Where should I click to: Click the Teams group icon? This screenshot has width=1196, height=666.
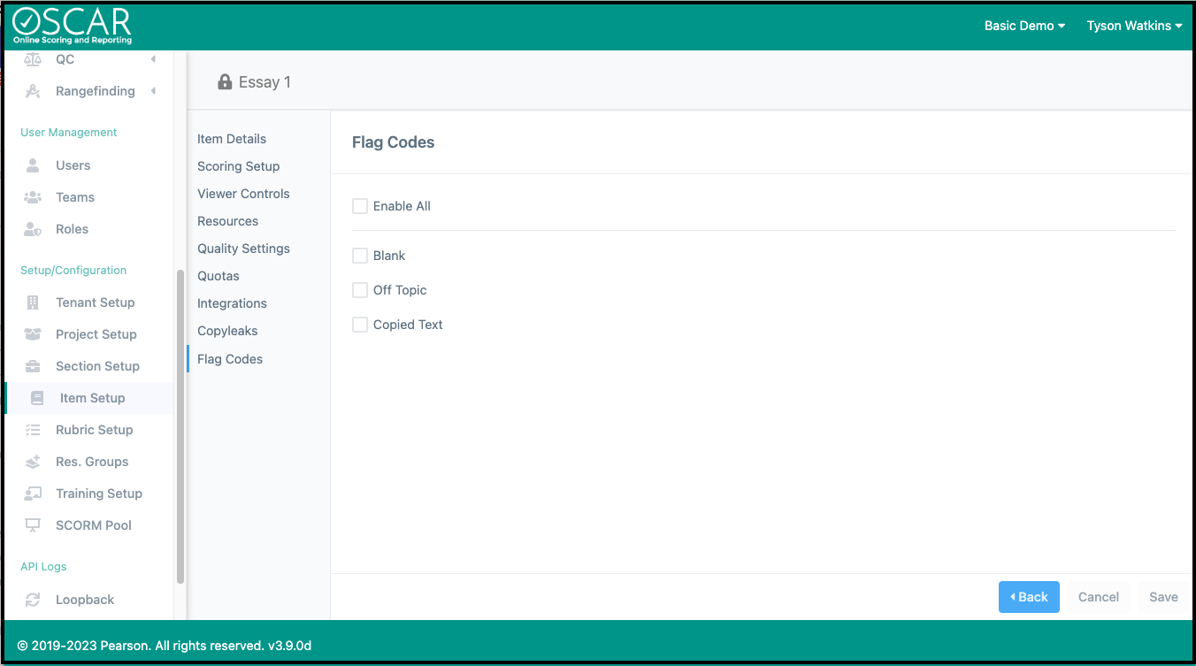pos(33,197)
